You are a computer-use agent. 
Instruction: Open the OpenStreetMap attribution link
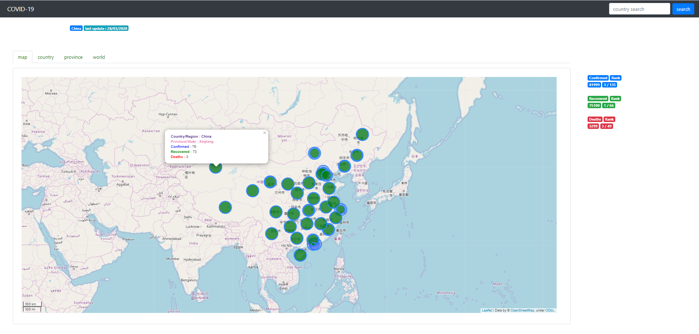coord(522,310)
